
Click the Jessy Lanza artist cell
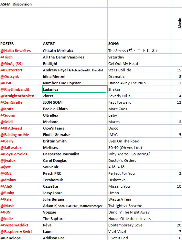75,193
